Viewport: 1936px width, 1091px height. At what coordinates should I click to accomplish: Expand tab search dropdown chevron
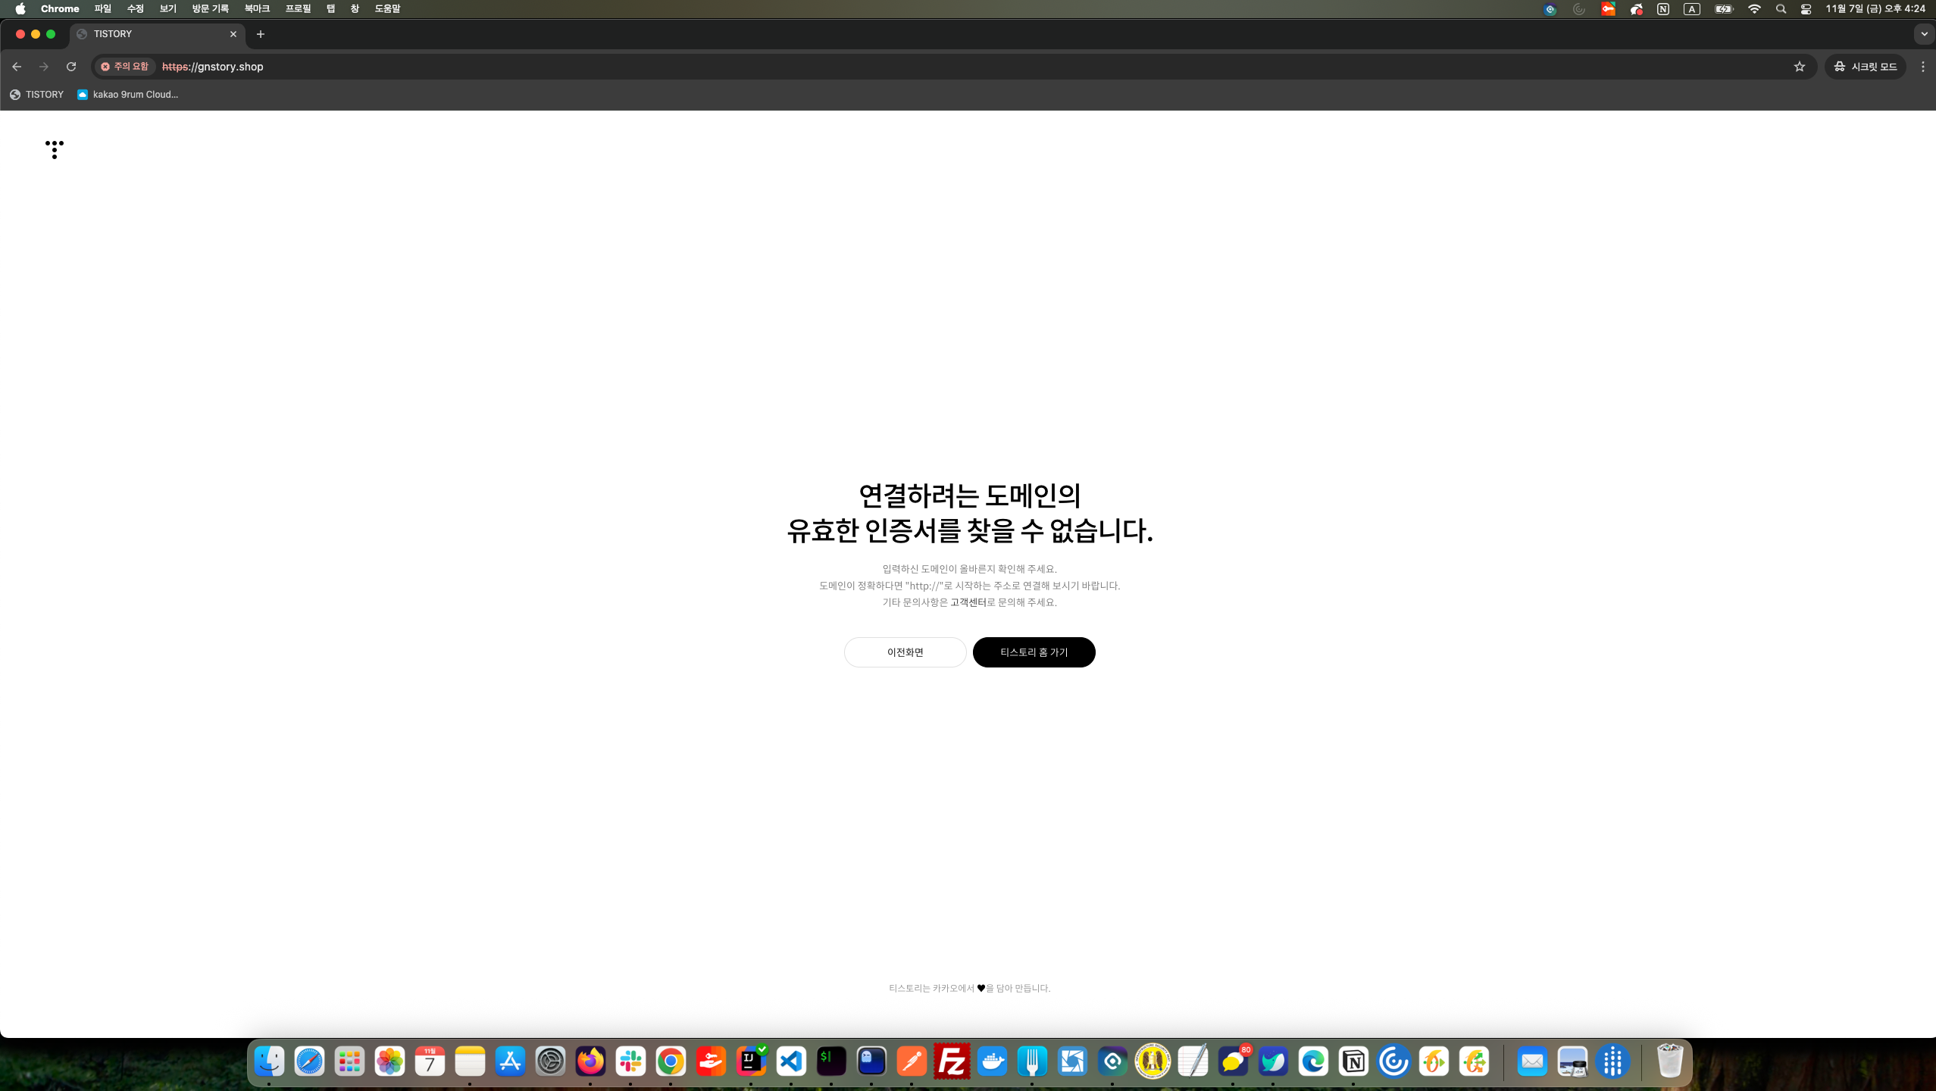[x=1923, y=34]
